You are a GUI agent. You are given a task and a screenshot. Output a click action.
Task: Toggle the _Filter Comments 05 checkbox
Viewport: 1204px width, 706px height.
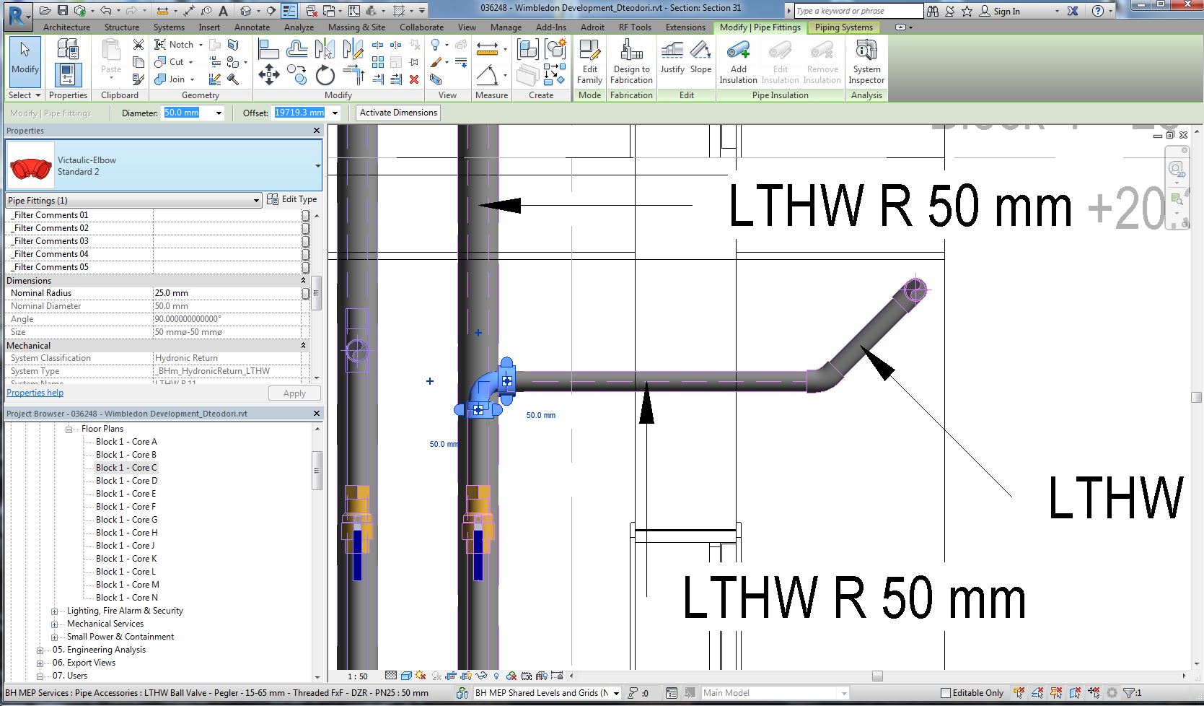coord(306,267)
